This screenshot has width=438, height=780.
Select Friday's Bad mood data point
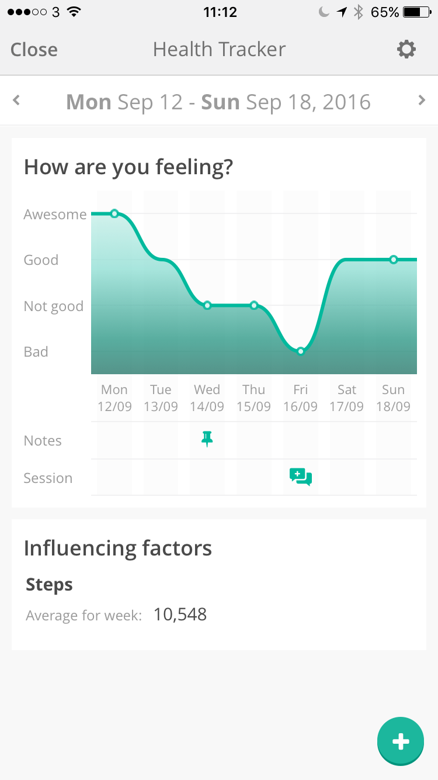coord(300,351)
